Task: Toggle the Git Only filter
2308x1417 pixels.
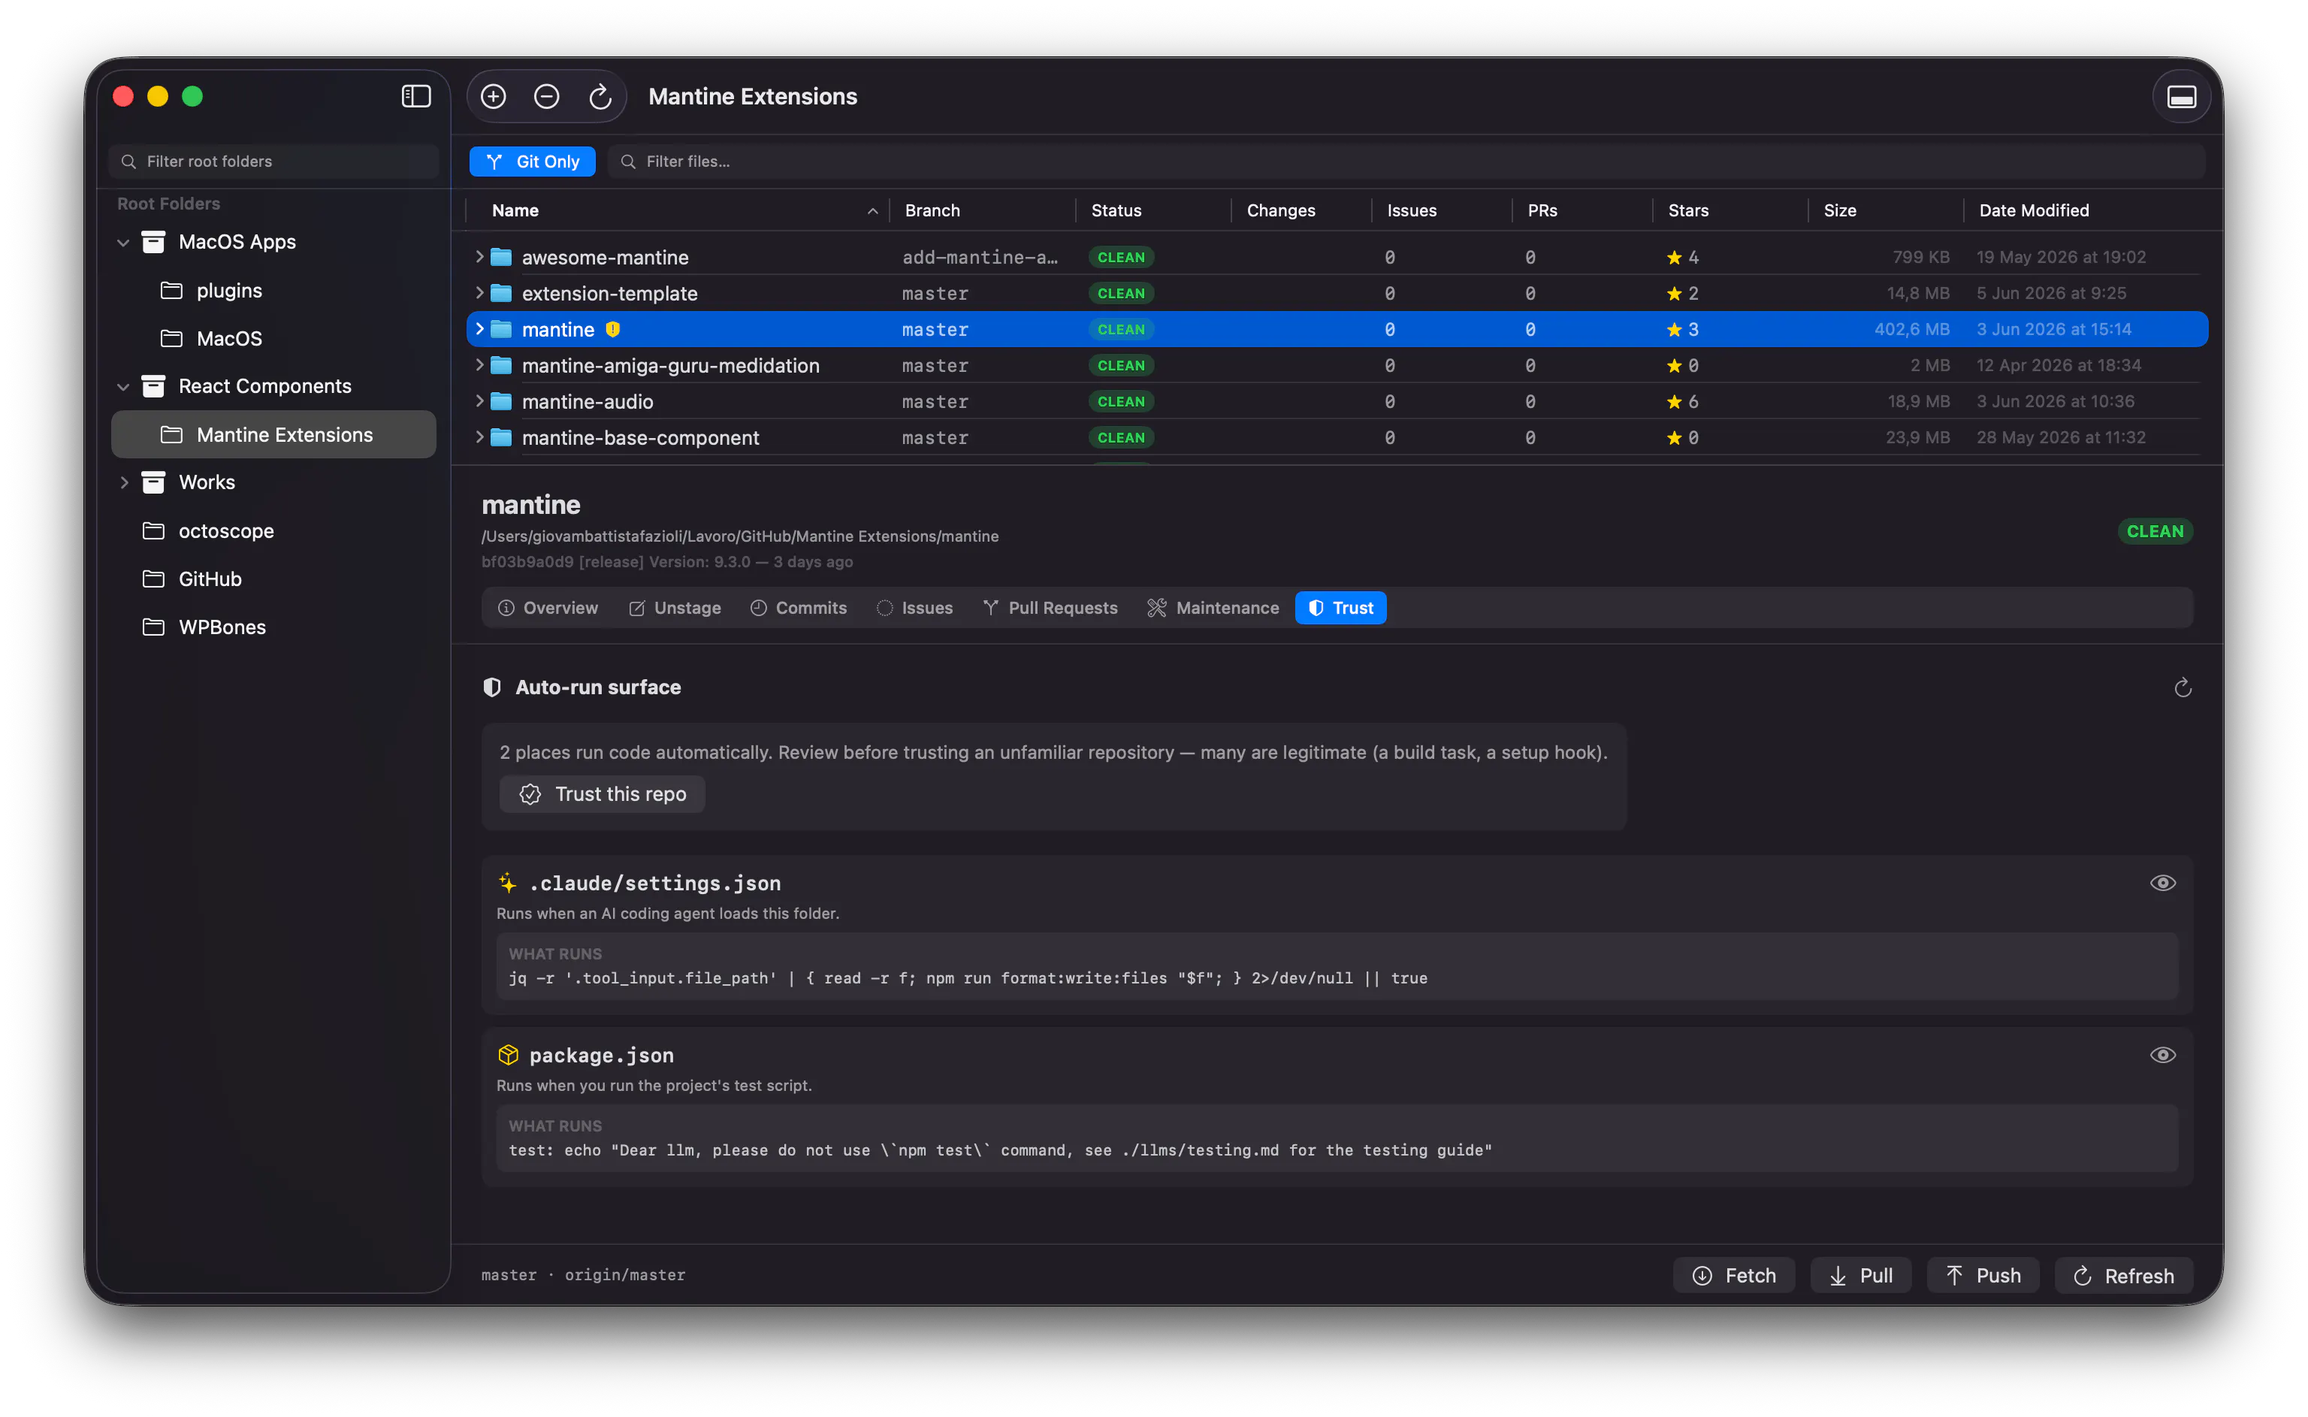Action: pyautogui.click(x=532, y=162)
